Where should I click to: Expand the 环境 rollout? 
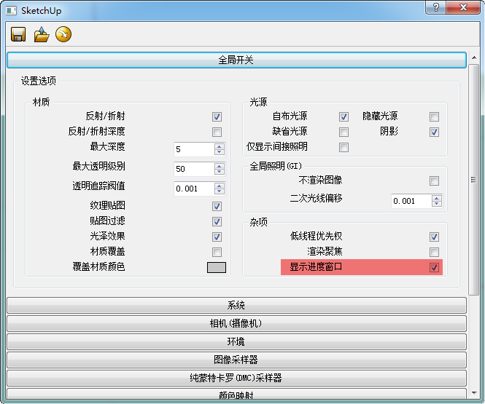[236, 341]
